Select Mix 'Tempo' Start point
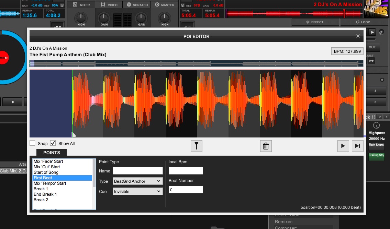The image size is (390, 229). (x=63, y=183)
